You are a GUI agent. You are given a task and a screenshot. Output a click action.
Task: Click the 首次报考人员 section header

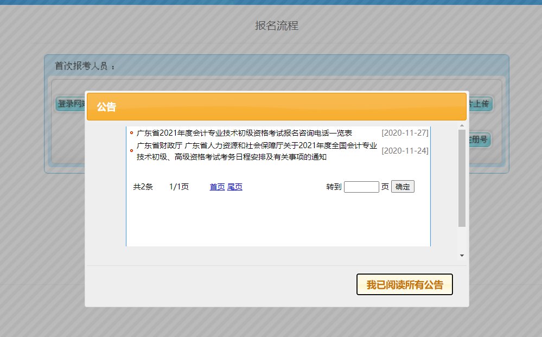coord(85,66)
